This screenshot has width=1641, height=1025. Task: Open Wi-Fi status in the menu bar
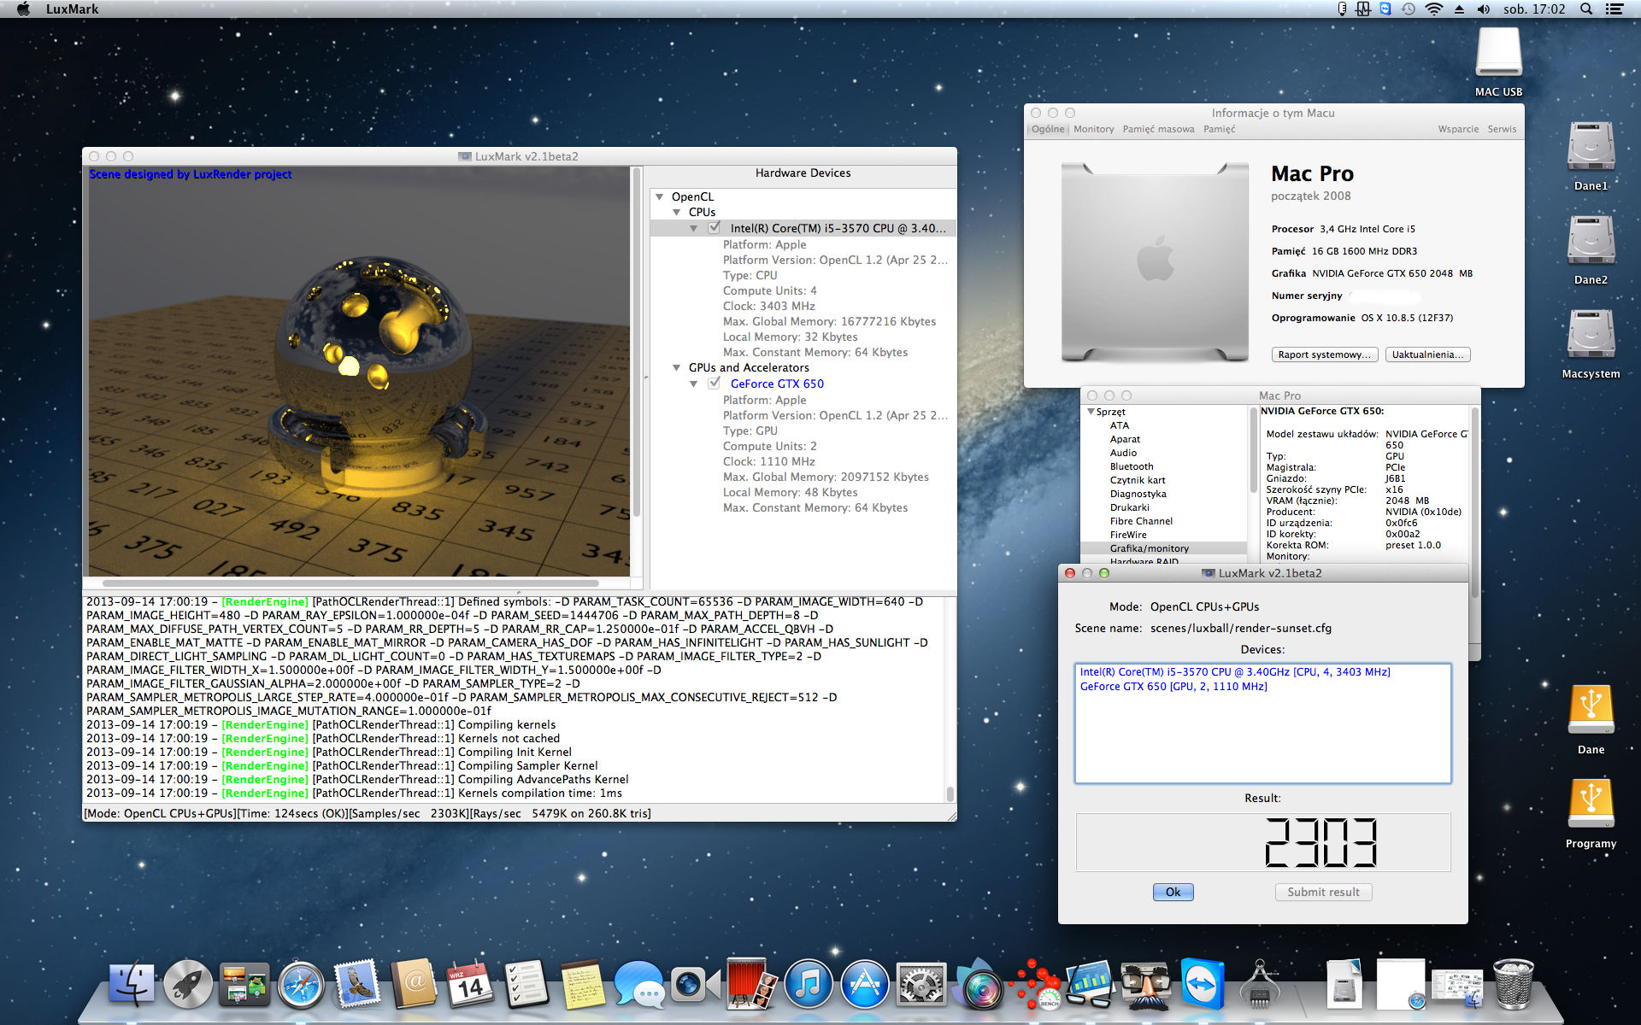pyautogui.click(x=1434, y=9)
